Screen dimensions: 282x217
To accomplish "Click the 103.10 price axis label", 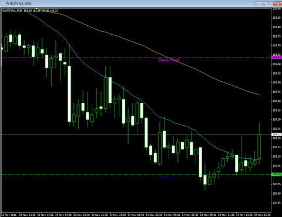I will pyautogui.click(x=277, y=156).
